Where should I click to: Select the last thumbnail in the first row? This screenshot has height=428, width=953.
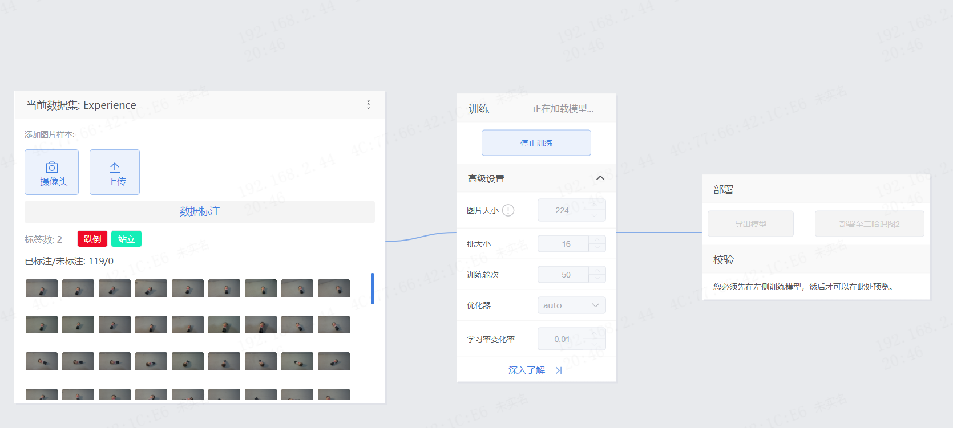pos(334,288)
